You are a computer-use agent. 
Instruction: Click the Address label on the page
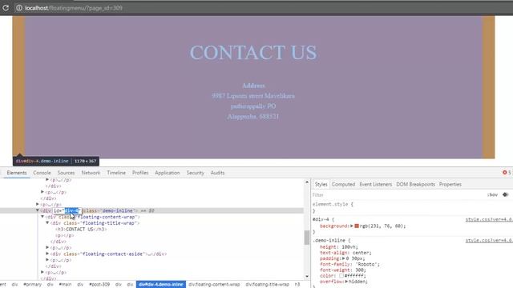(x=253, y=86)
